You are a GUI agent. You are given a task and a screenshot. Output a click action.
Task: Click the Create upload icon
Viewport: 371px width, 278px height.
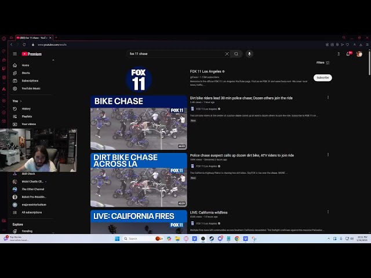click(339, 54)
